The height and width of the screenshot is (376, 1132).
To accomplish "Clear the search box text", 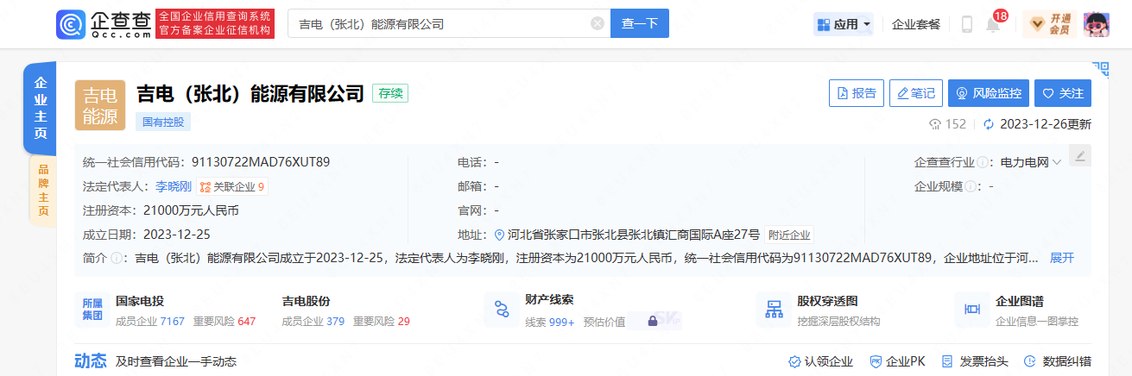I will tap(597, 24).
